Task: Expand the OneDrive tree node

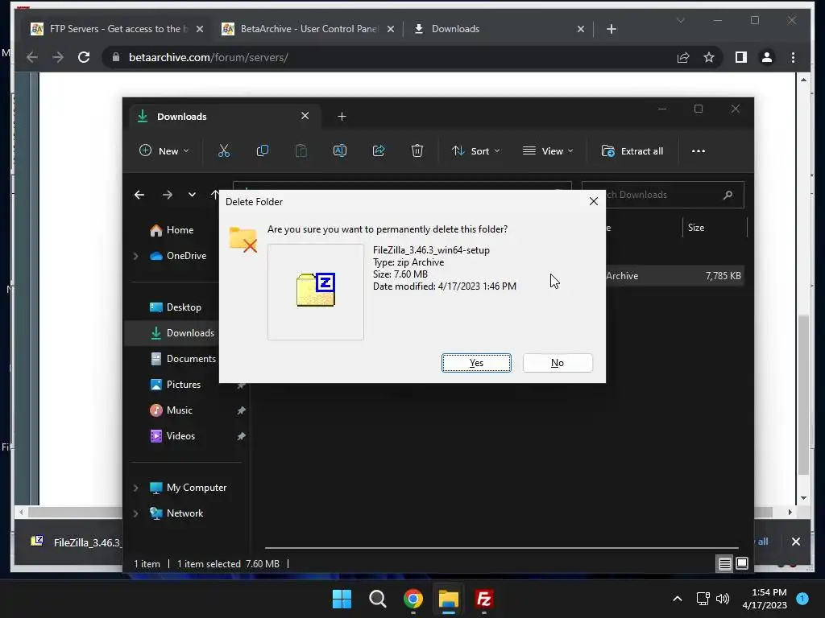Action: 135,256
